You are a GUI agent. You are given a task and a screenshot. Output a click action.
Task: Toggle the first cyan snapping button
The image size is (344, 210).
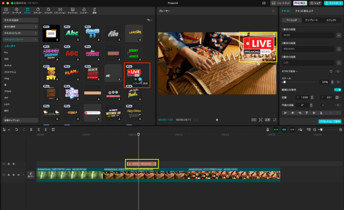(x=276, y=130)
